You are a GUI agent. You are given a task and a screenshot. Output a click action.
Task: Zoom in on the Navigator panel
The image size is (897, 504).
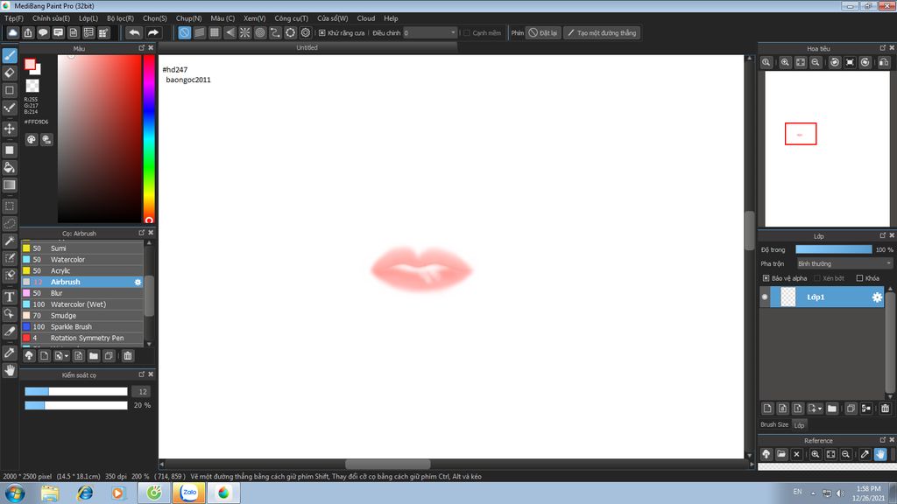tap(785, 62)
